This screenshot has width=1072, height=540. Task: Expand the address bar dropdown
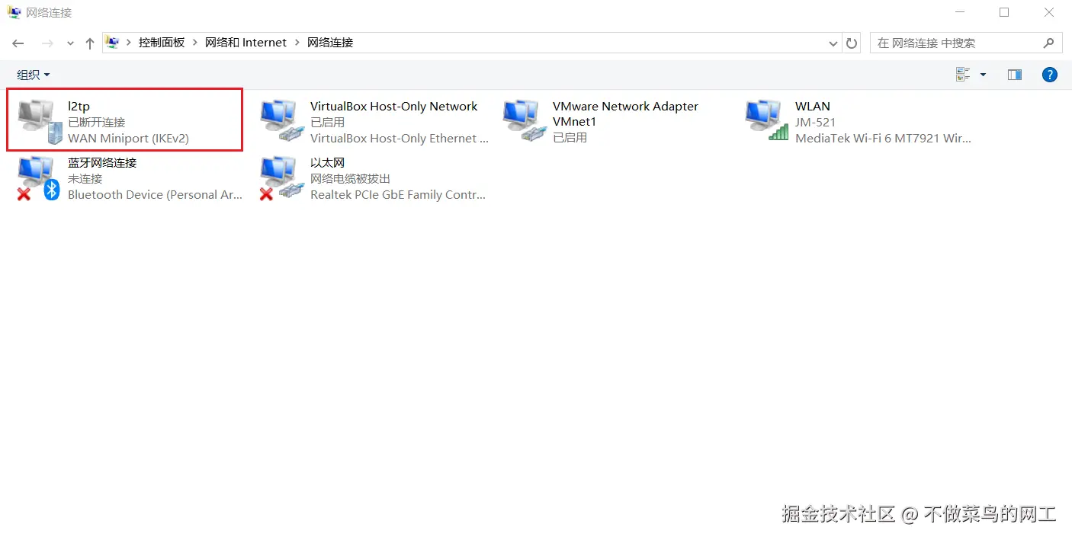pyautogui.click(x=833, y=43)
